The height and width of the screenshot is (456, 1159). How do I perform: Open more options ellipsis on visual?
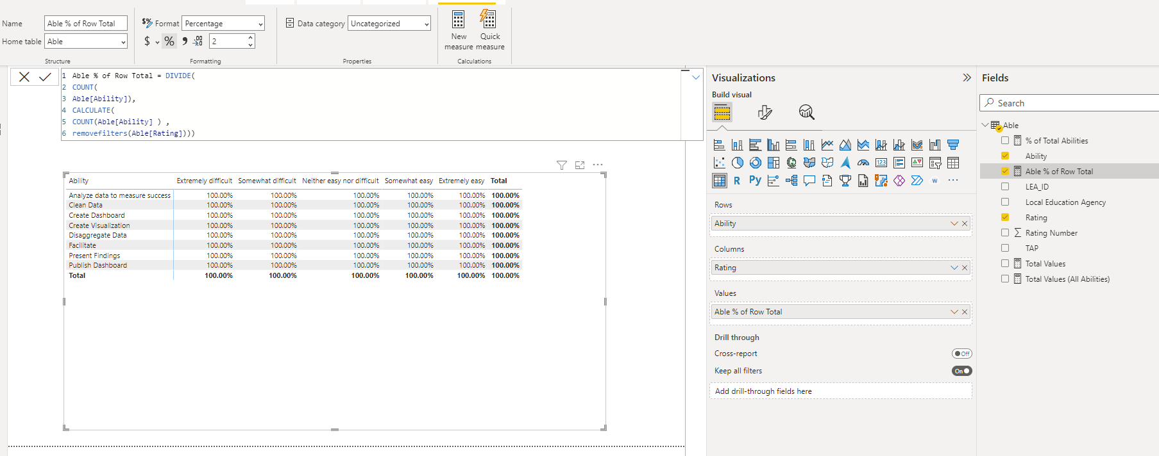pyautogui.click(x=598, y=165)
